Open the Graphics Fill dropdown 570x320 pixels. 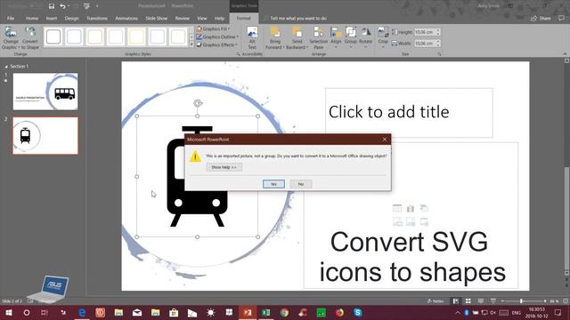(214, 28)
